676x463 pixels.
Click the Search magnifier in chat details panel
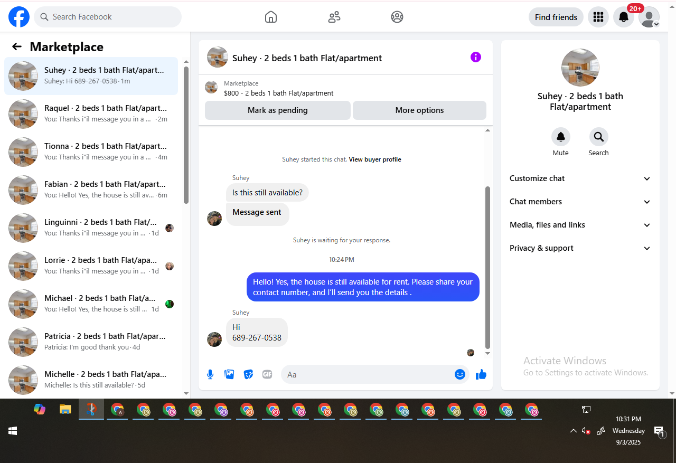(599, 137)
